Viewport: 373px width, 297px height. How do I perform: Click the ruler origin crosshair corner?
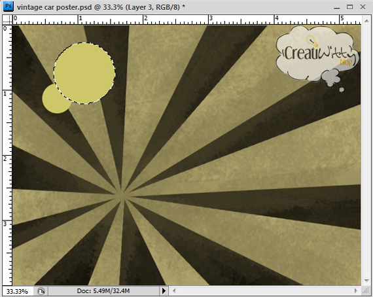[x=7, y=20]
